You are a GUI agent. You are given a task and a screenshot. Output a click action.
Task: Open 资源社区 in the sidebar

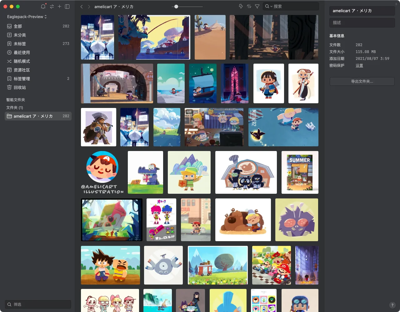[38, 70]
